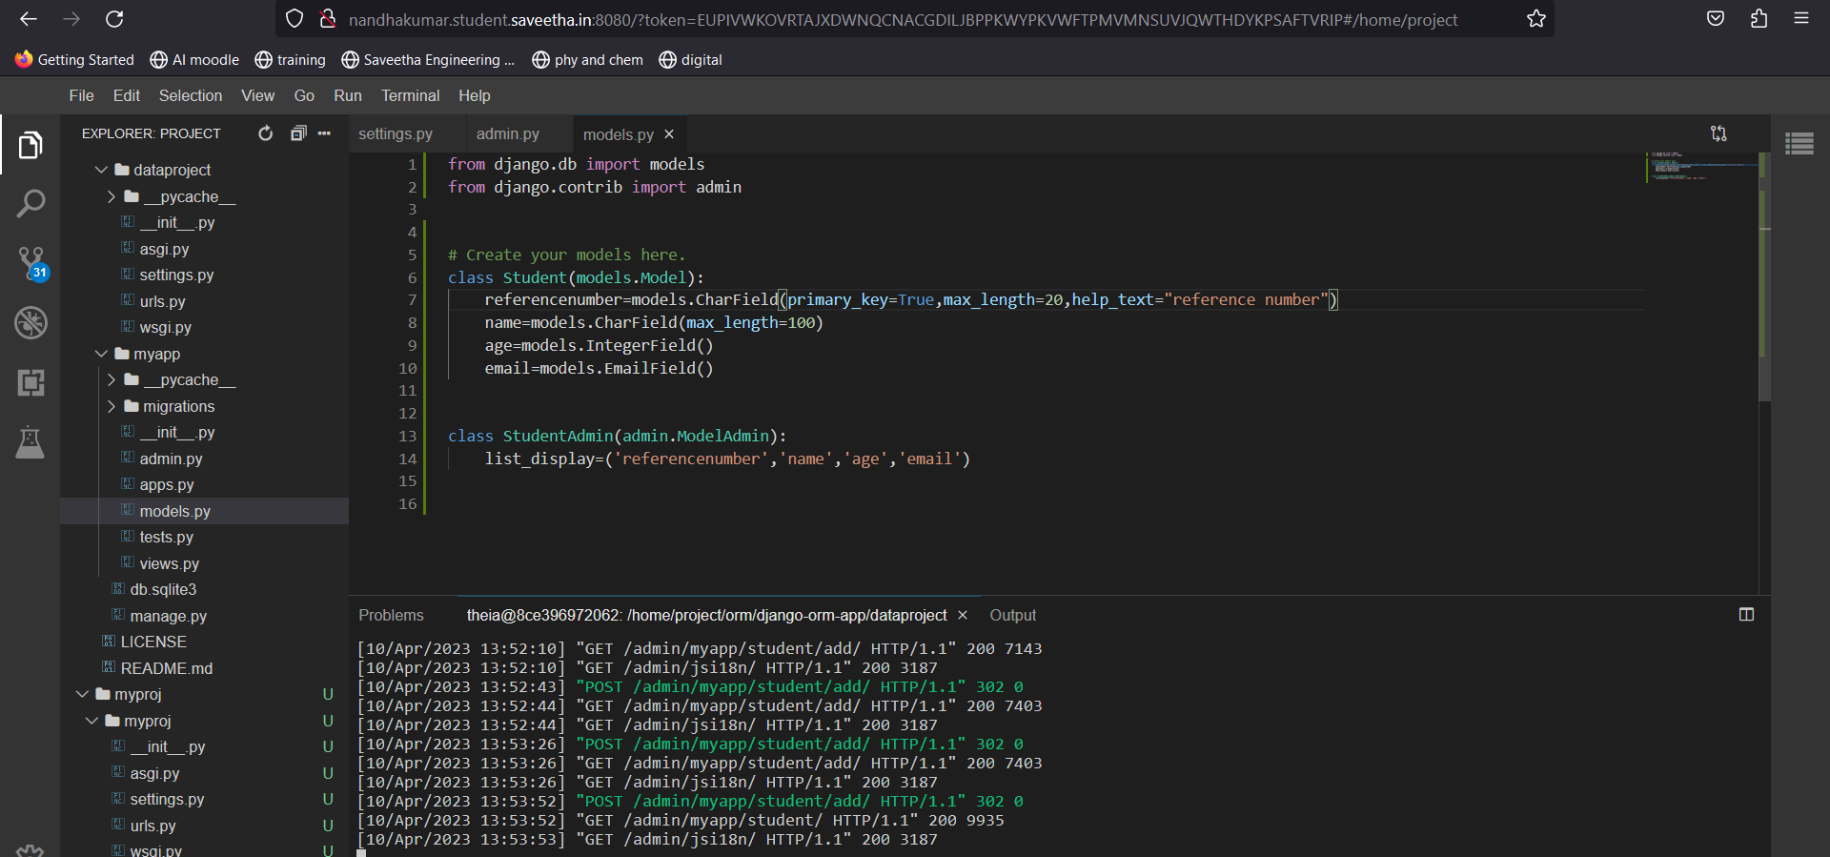Open the Getting Started bookmark
The height and width of the screenshot is (857, 1830).
point(74,59)
